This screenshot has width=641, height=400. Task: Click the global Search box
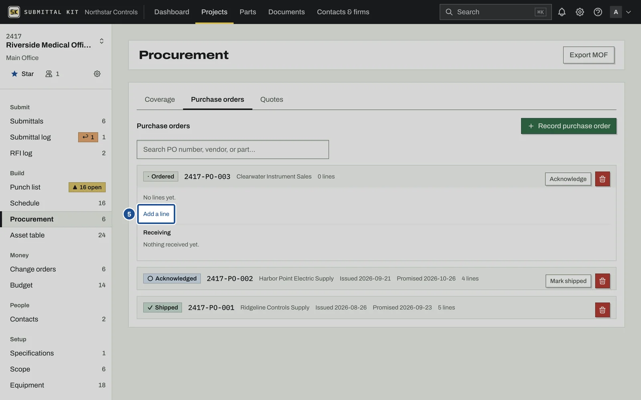pyautogui.click(x=495, y=12)
